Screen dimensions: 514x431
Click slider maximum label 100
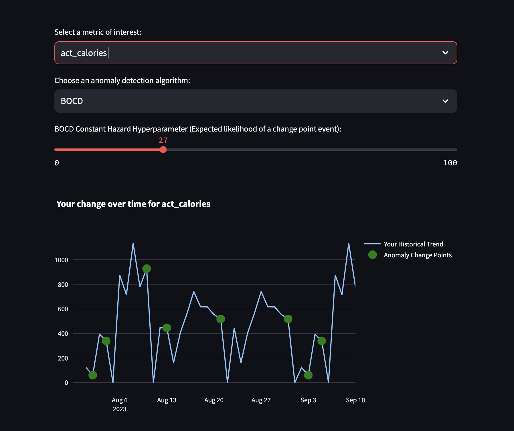click(450, 163)
